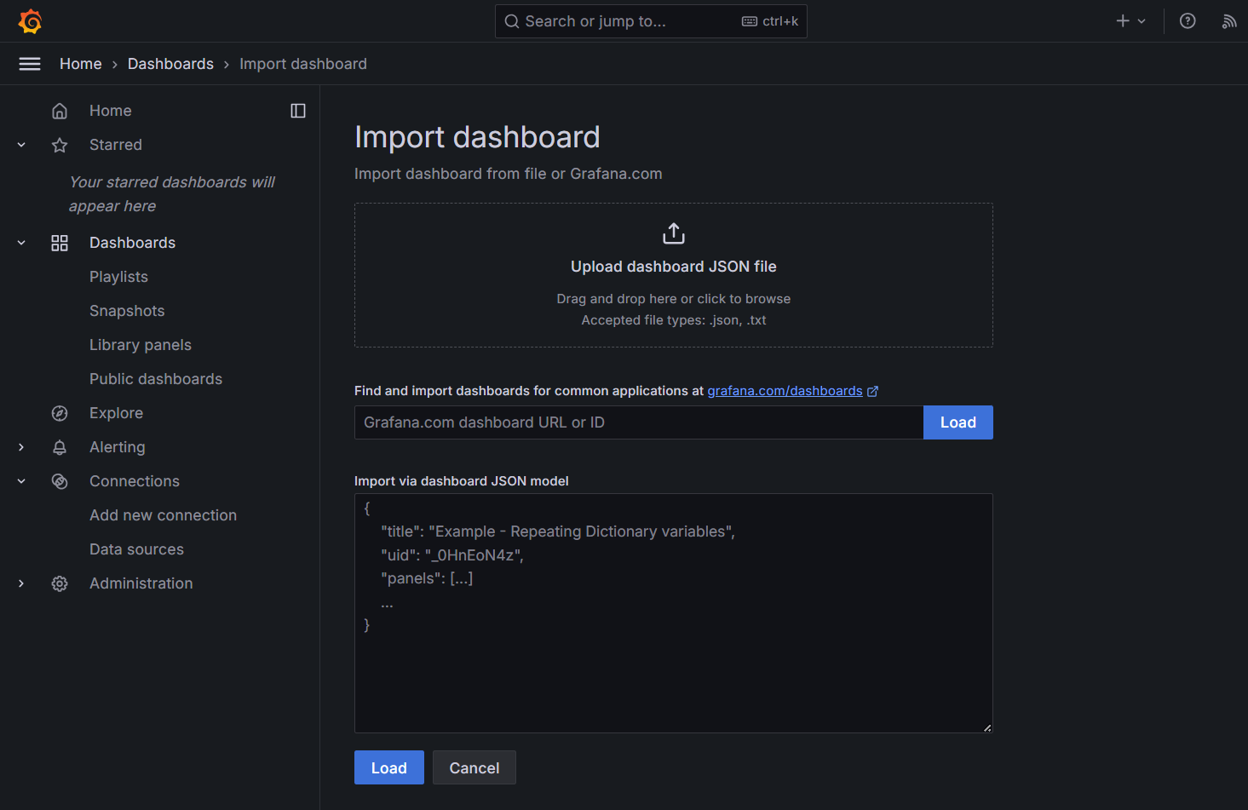Click the Grafana.com dashboard URL input
The height and width of the screenshot is (810, 1248).
pyautogui.click(x=638, y=422)
